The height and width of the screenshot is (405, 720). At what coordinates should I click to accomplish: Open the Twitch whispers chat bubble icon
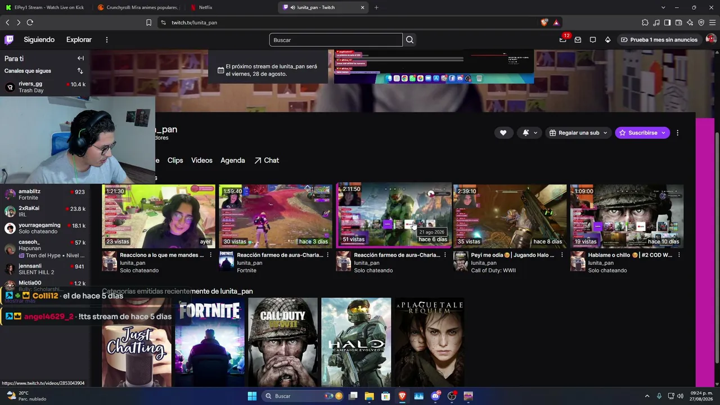tap(593, 40)
